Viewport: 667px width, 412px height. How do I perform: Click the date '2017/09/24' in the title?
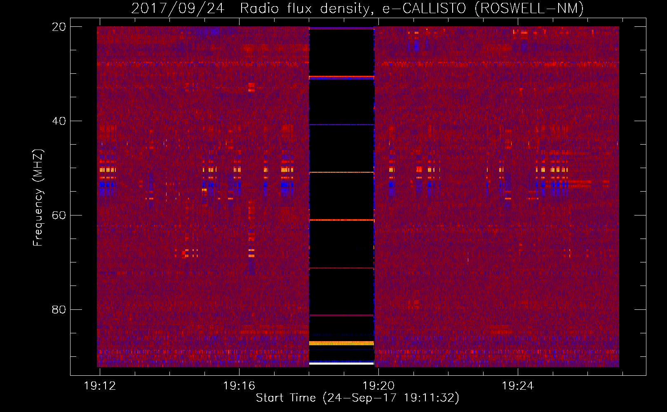click(178, 9)
